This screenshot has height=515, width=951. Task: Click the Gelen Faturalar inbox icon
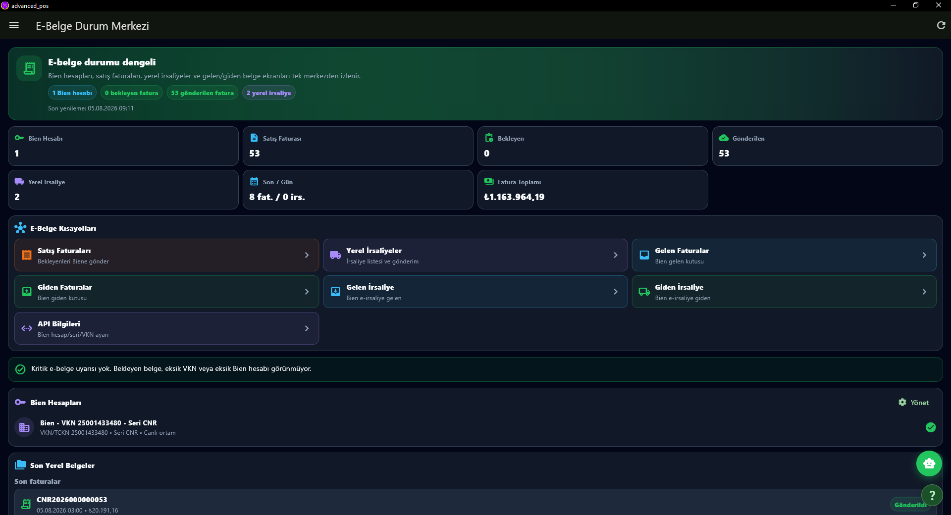644,255
